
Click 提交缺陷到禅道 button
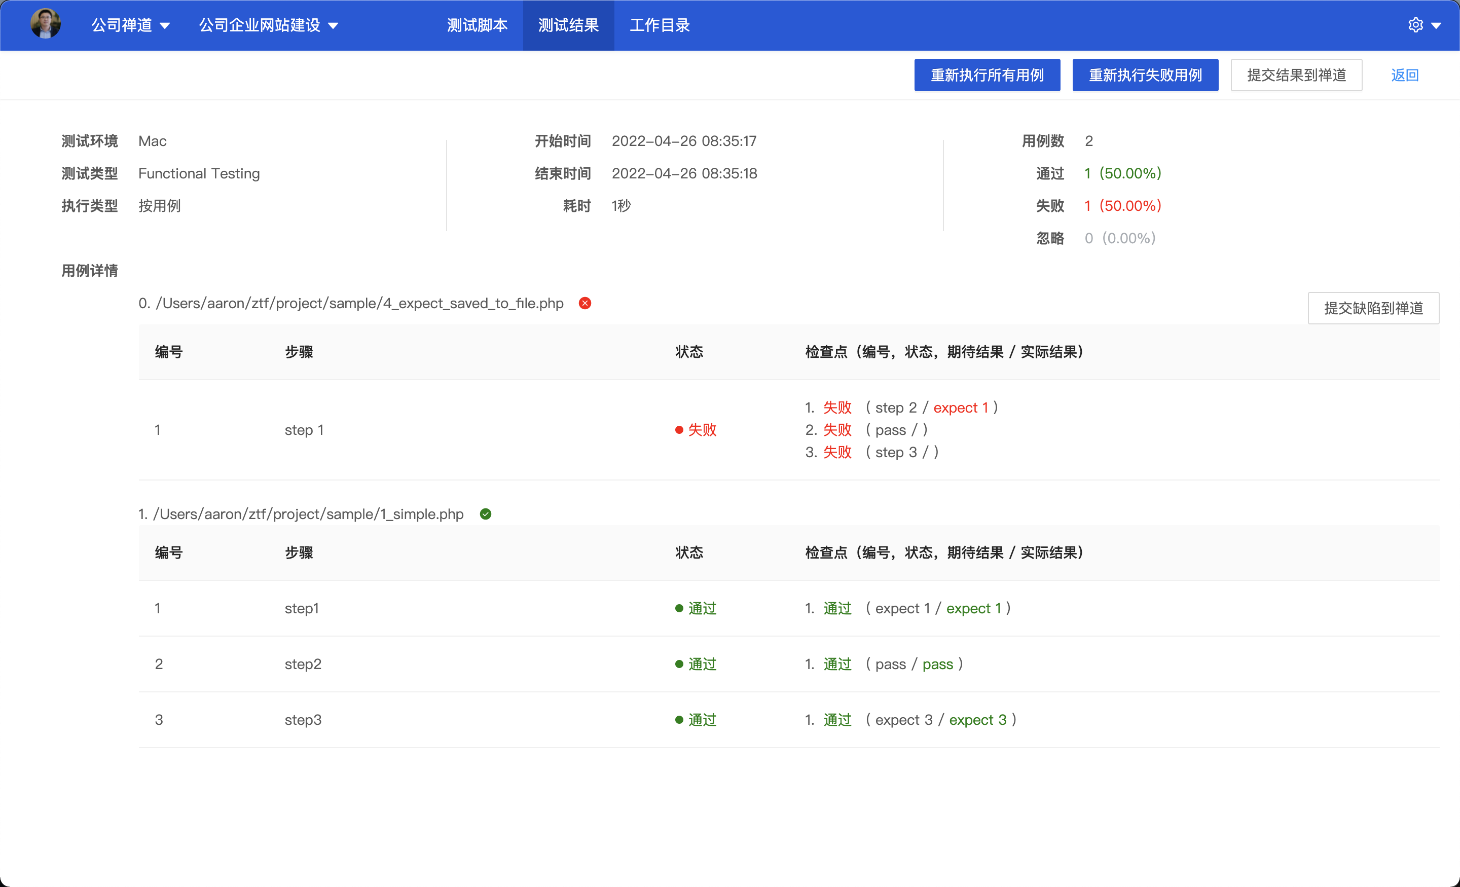(1373, 308)
